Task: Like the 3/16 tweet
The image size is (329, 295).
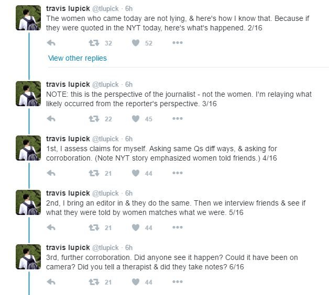Action: coord(136,119)
